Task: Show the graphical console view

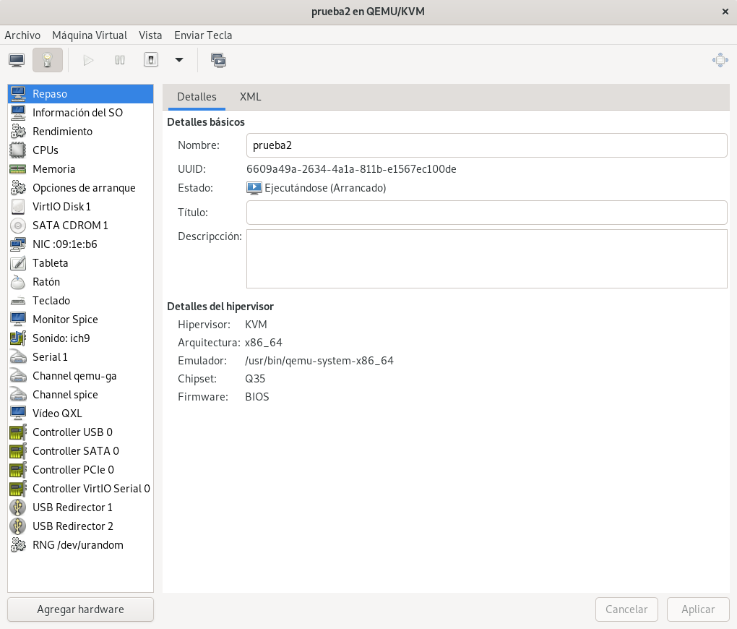Action: [x=17, y=60]
